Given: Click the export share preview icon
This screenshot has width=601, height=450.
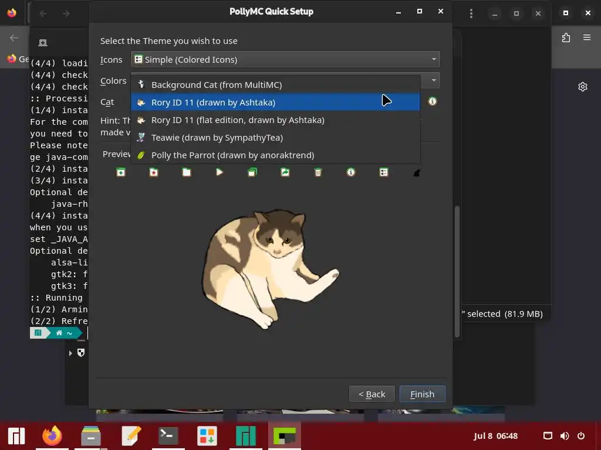Looking at the screenshot, I should click(x=285, y=172).
